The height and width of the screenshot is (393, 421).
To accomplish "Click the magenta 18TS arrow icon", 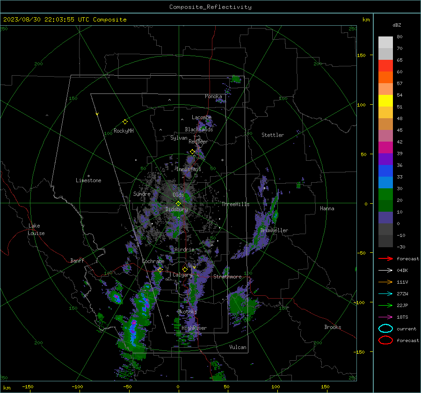I will click(x=385, y=317).
